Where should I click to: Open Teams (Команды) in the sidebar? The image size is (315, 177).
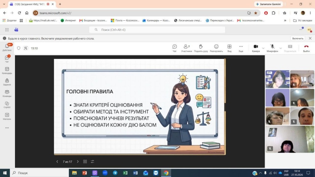pos(7,93)
